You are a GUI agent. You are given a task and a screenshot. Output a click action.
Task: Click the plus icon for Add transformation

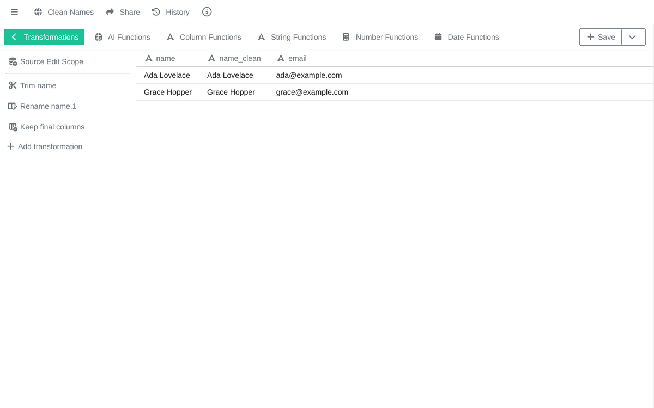(10, 146)
